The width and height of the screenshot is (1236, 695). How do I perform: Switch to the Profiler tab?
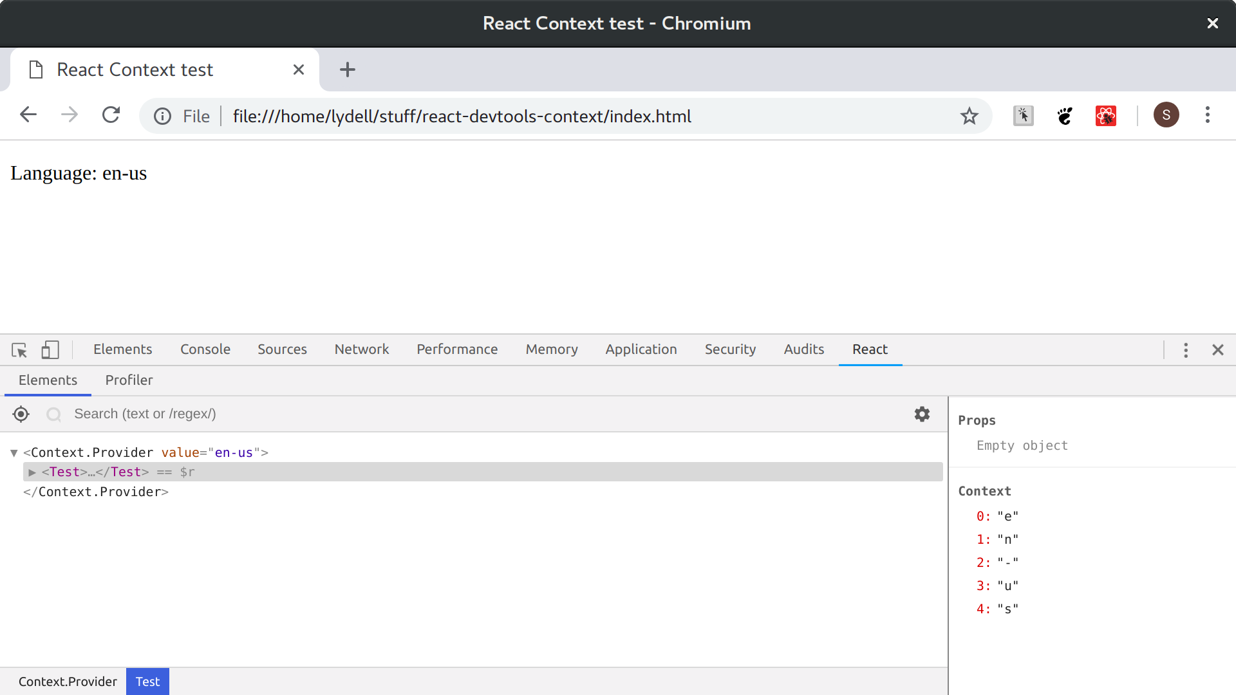pyautogui.click(x=129, y=380)
